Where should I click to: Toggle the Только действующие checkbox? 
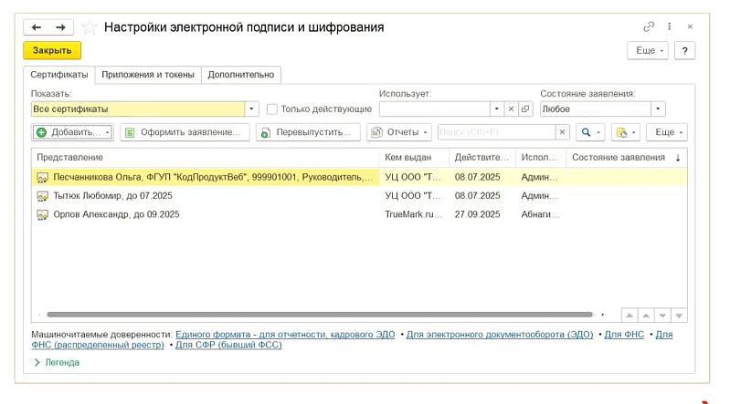pyautogui.click(x=272, y=109)
